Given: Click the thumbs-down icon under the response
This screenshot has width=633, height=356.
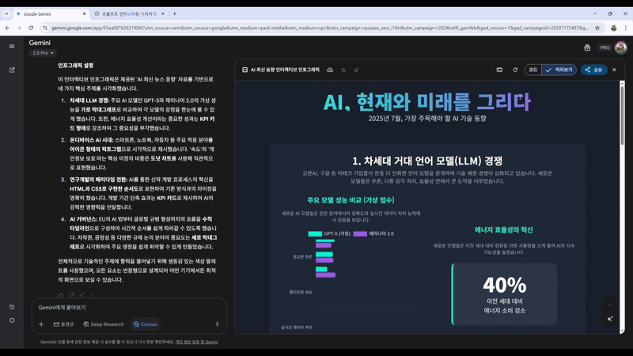Looking at the screenshot, I should 71,295.
